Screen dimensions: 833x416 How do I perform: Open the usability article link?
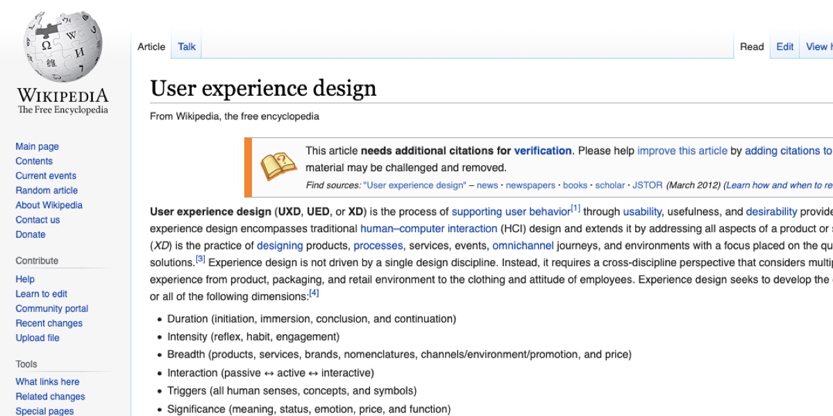click(x=642, y=211)
